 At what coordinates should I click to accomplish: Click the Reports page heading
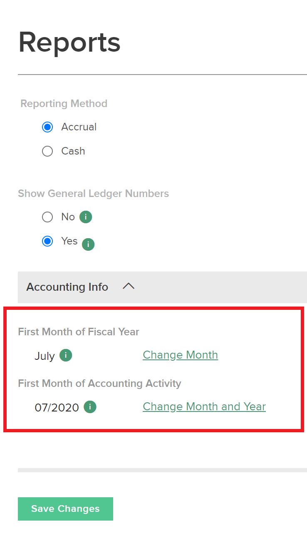69,42
